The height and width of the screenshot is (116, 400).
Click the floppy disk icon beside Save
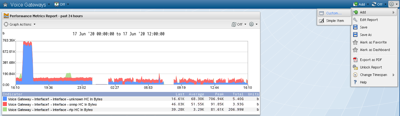click(355, 27)
